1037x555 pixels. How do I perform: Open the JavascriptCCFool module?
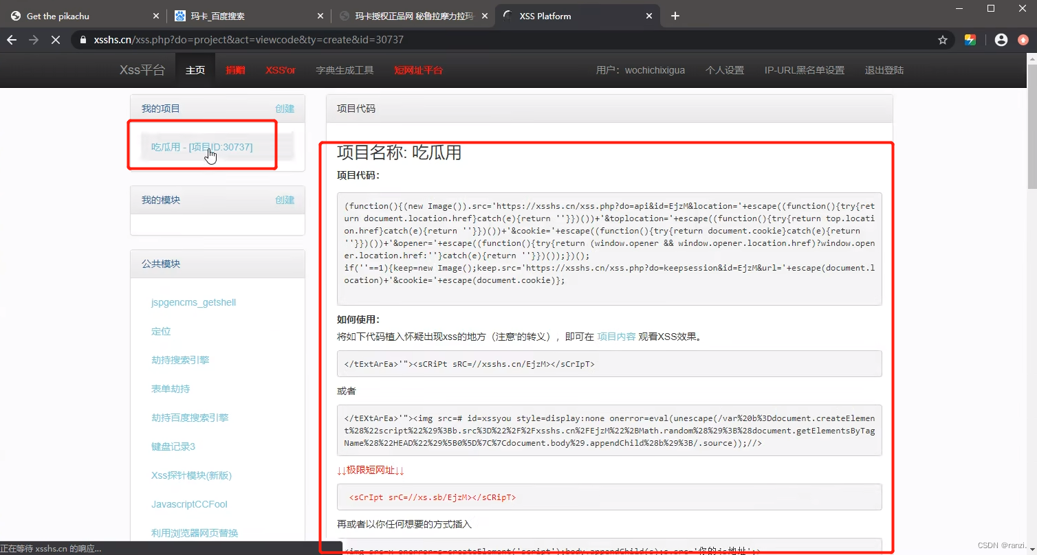[189, 504]
